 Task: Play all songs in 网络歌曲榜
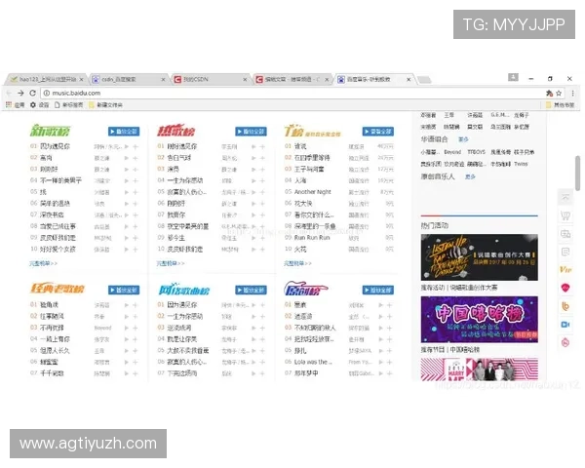(251, 290)
